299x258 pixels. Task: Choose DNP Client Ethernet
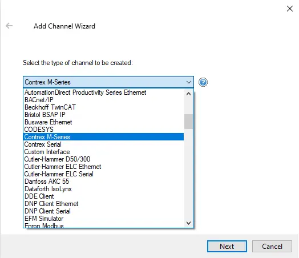pos(103,204)
